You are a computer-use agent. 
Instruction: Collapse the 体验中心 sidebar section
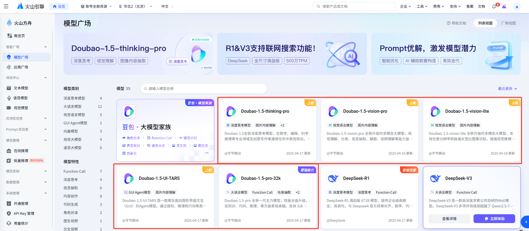tap(46, 78)
